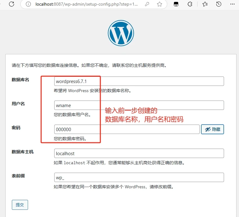This screenshot has width=239, height=217.
Task: Open the Extensions puzzle icon
Action: point(190,4)
